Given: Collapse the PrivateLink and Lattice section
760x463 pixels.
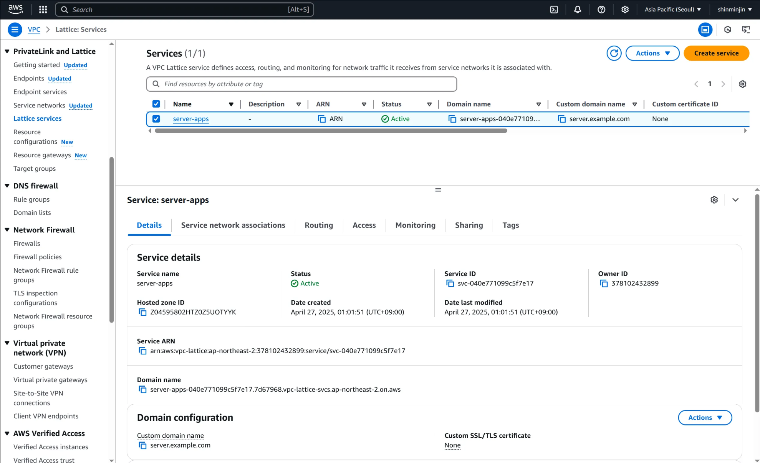Looking at the screenshot, I should (x=7, y=51).
